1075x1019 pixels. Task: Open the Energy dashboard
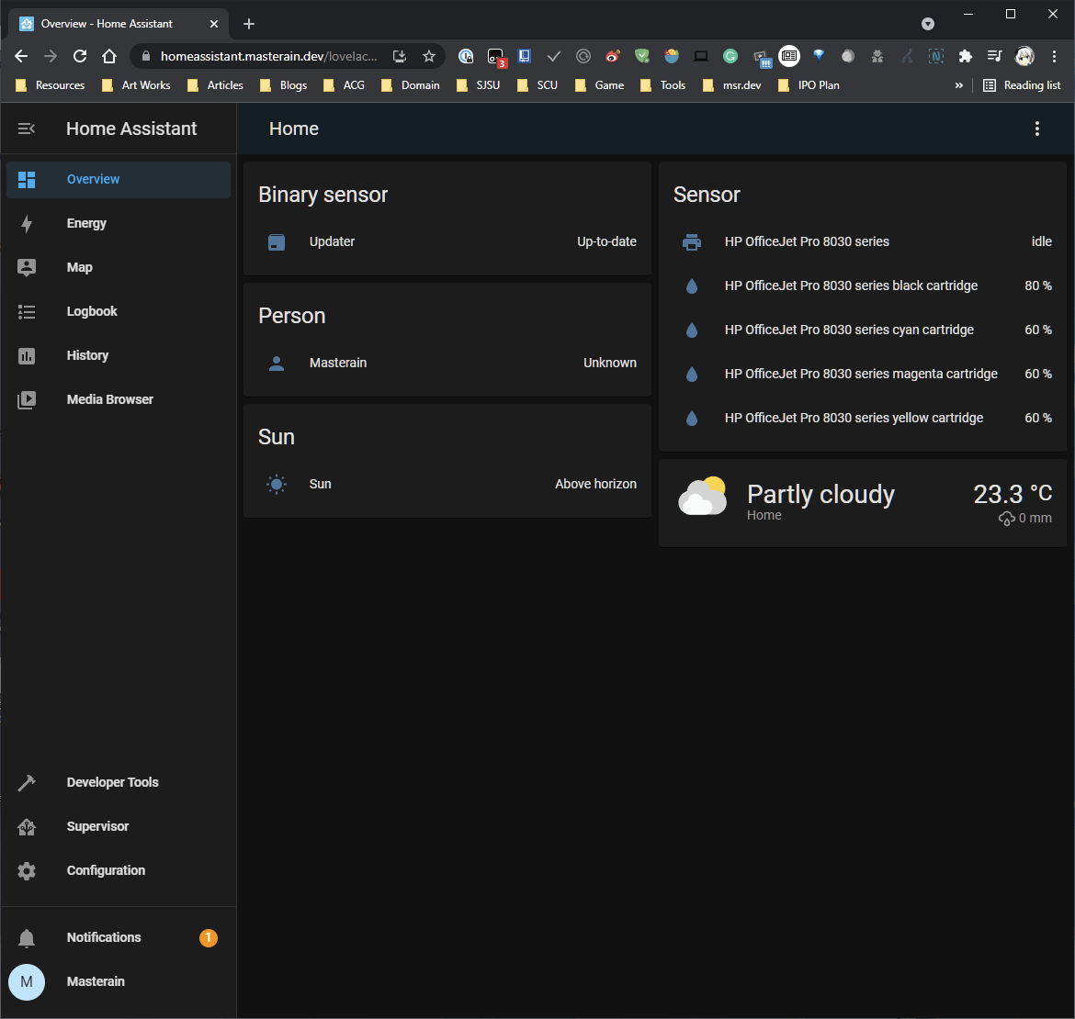(86, 223)
